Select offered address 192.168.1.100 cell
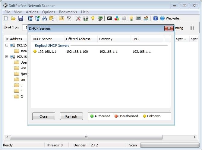 click(77, 52)
